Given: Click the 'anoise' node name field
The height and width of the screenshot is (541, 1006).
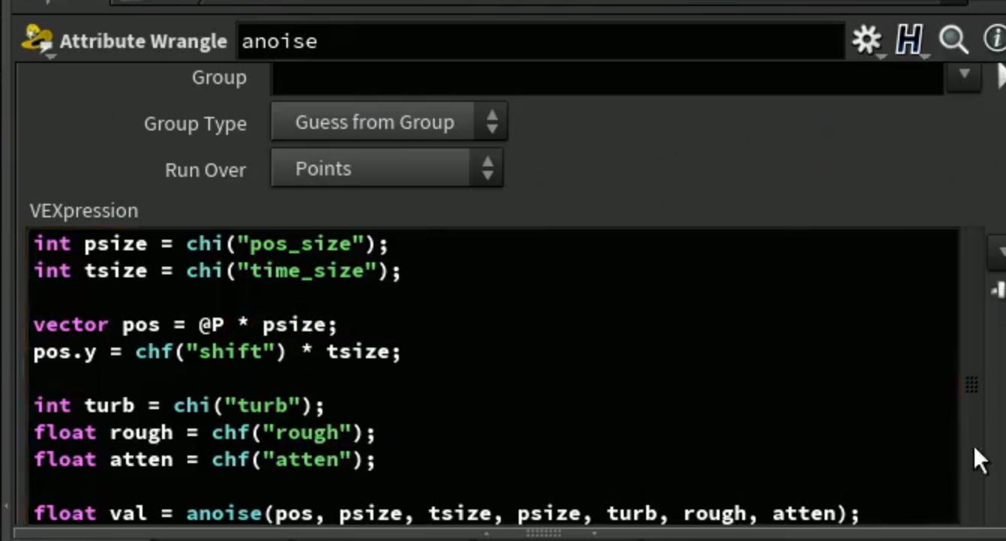Looking at the screenshot, I should 541,41.
